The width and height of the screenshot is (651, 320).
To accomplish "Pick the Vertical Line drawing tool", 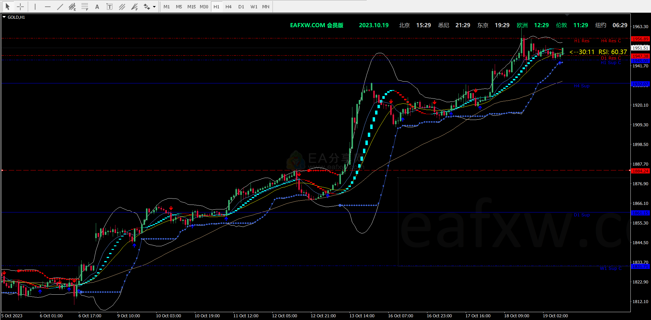I will pyautogui.click(x=35, y=6).
